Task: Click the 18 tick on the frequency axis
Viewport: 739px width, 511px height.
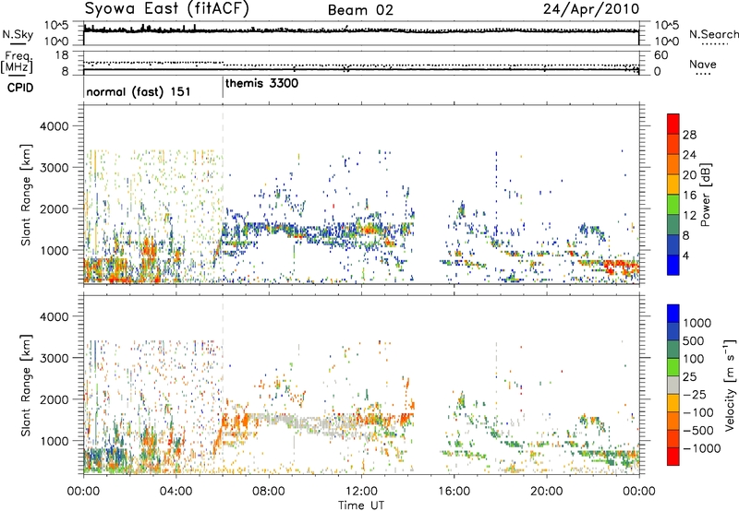Action: point(62,55)
